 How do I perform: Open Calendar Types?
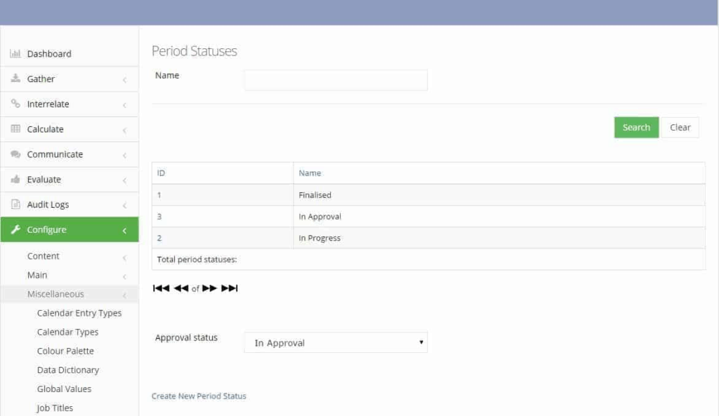(x=67, y=332)
